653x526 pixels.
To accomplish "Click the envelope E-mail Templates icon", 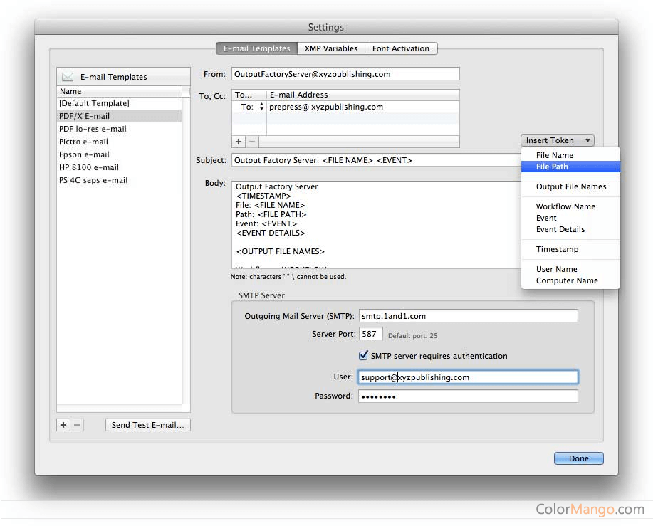I will coord(68,77).
